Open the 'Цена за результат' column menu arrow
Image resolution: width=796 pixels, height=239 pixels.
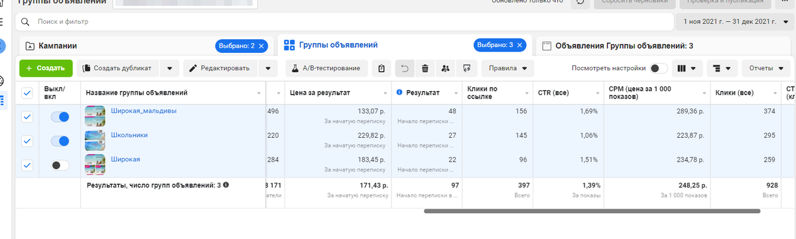click(385, 93)
